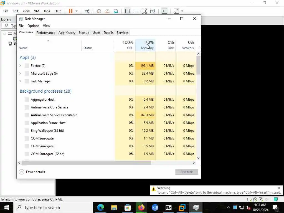The height and width of the screenshot is (213, 284).
Task: Sort processes by the Network column header
Action: (186, 45)
